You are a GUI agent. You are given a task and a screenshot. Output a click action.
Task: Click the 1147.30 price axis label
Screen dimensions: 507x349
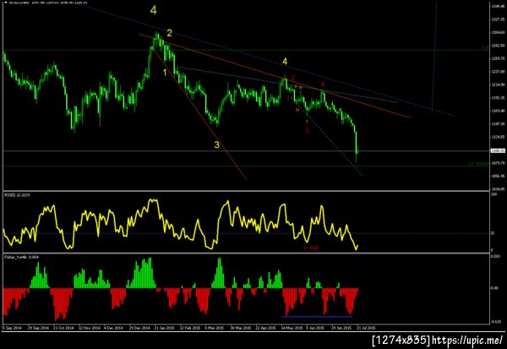[x=498, y=124]
